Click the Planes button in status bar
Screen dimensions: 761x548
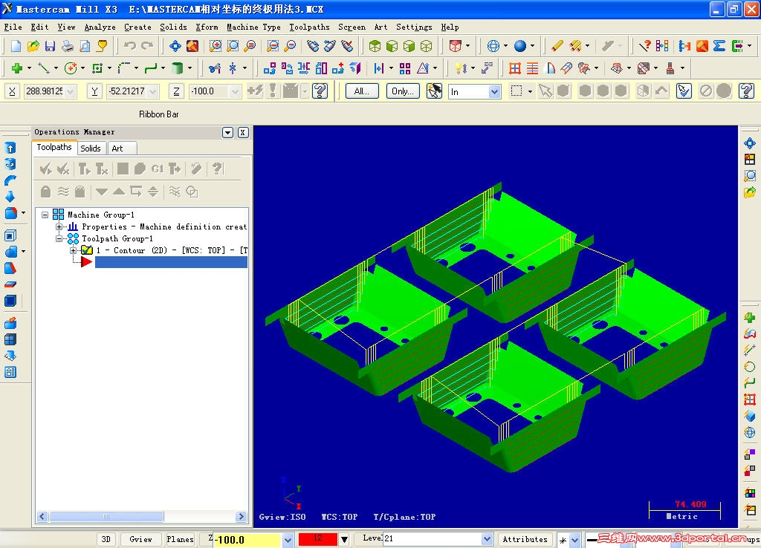pos(180,539)
